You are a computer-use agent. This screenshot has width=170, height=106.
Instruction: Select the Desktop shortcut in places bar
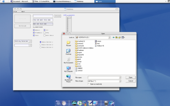(68, 52)
